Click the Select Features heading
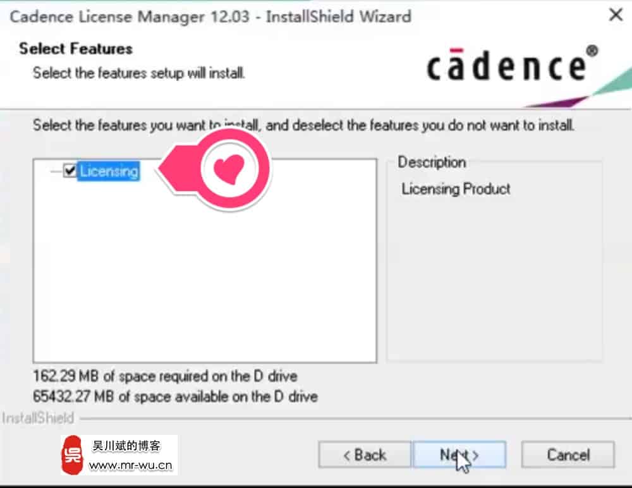 tap(76, 49)
